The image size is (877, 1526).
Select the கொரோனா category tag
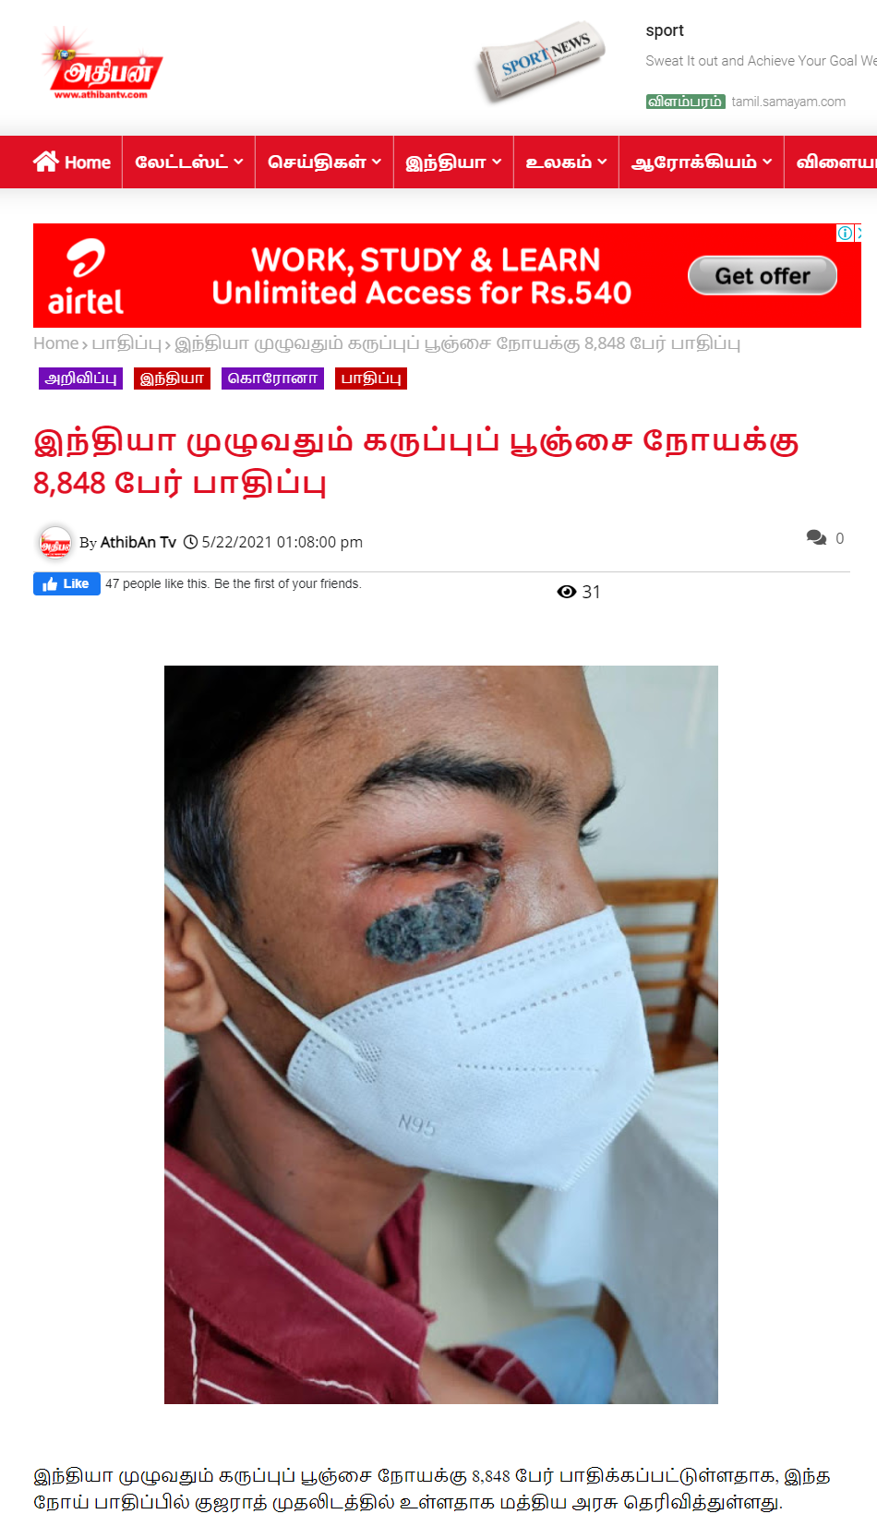click(x=272, y=378)
